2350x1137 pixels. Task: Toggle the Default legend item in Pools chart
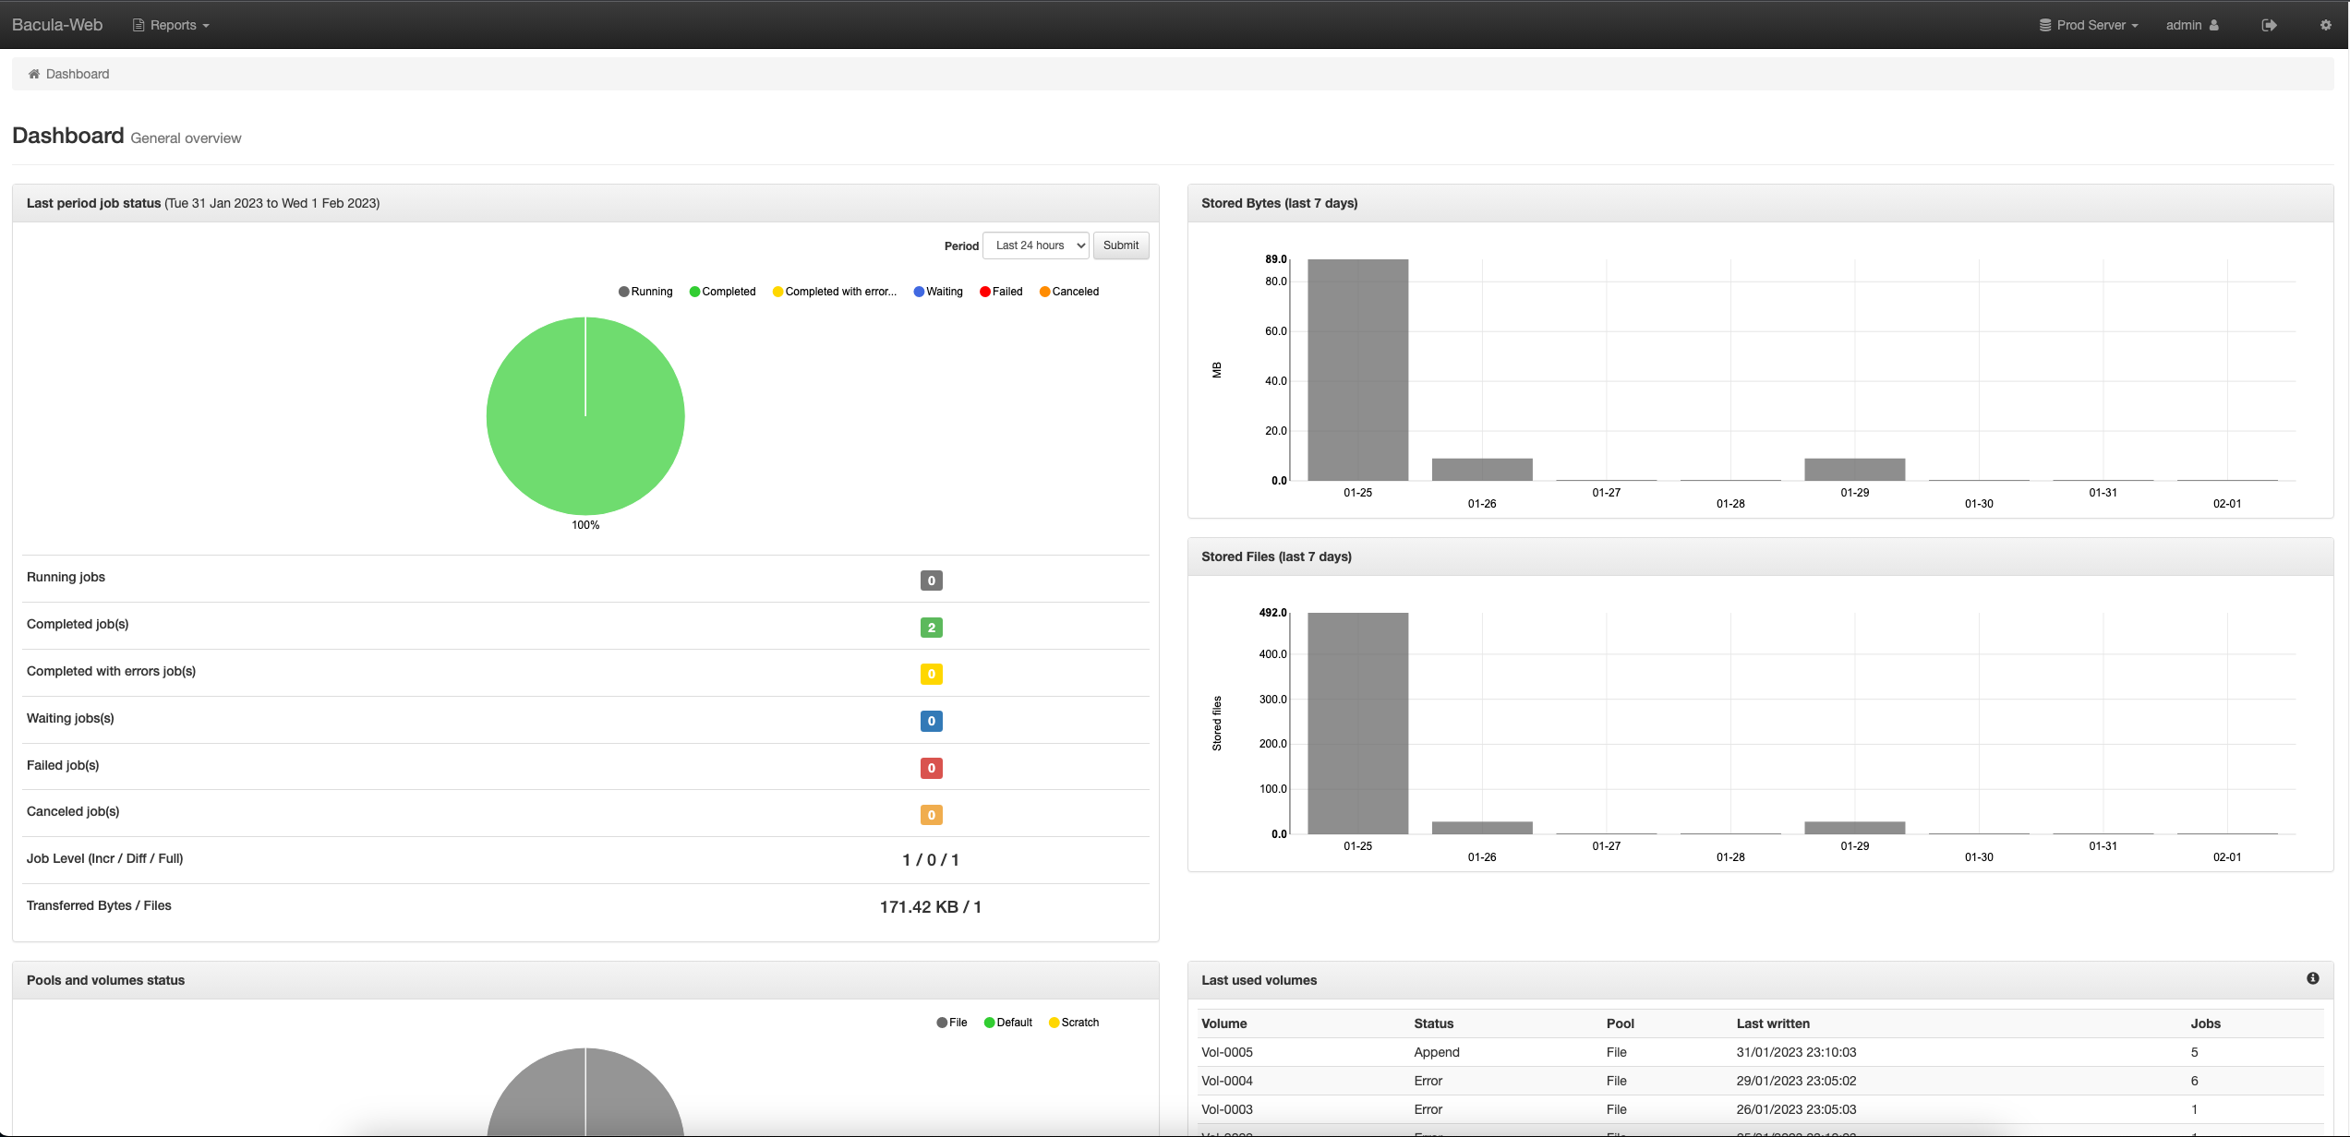pyautogui.click(x=1008, y=1023)
